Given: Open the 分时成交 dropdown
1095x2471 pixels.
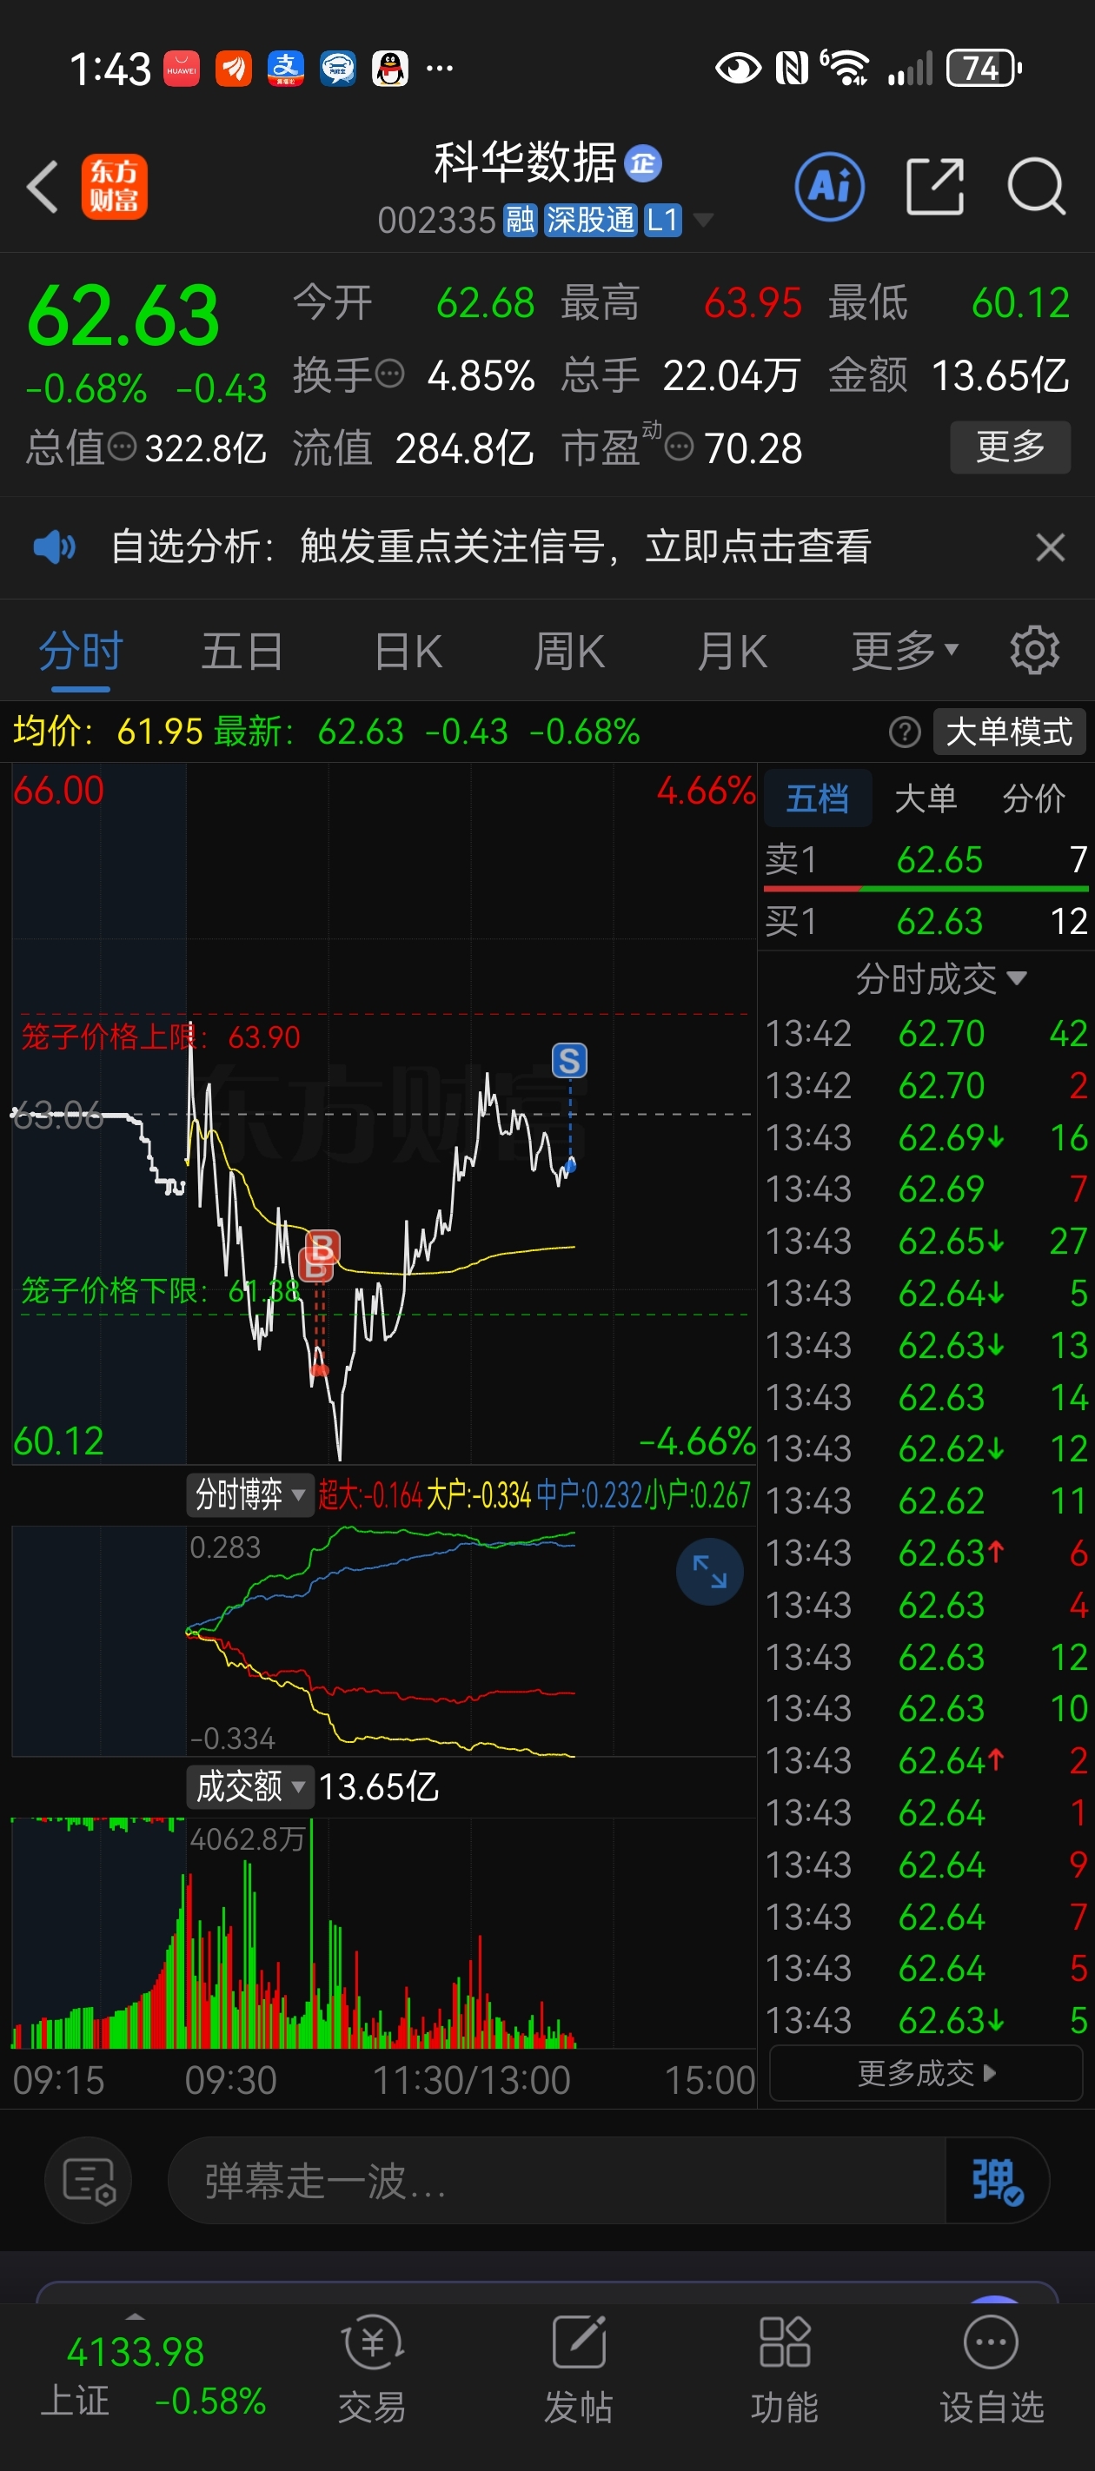Looking at the screenshot, I should tap(940, 978).
